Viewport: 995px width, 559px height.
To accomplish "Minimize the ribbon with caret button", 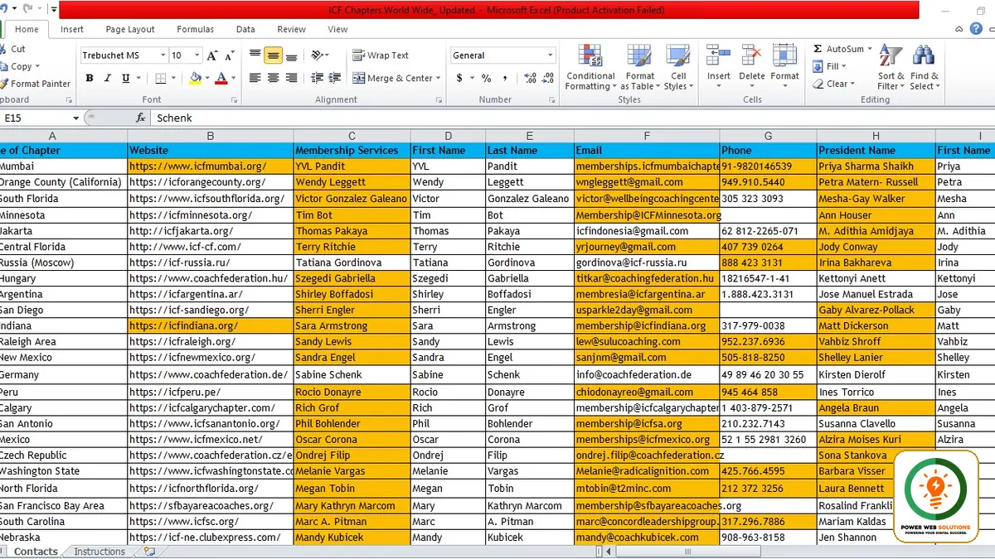I will (x=960, y=29).
